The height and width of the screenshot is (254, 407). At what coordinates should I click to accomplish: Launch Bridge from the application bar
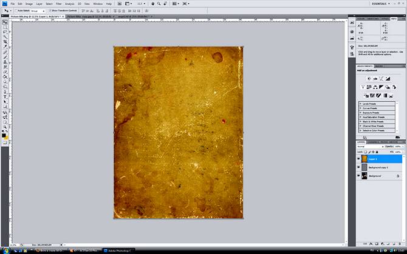(120, 4)
